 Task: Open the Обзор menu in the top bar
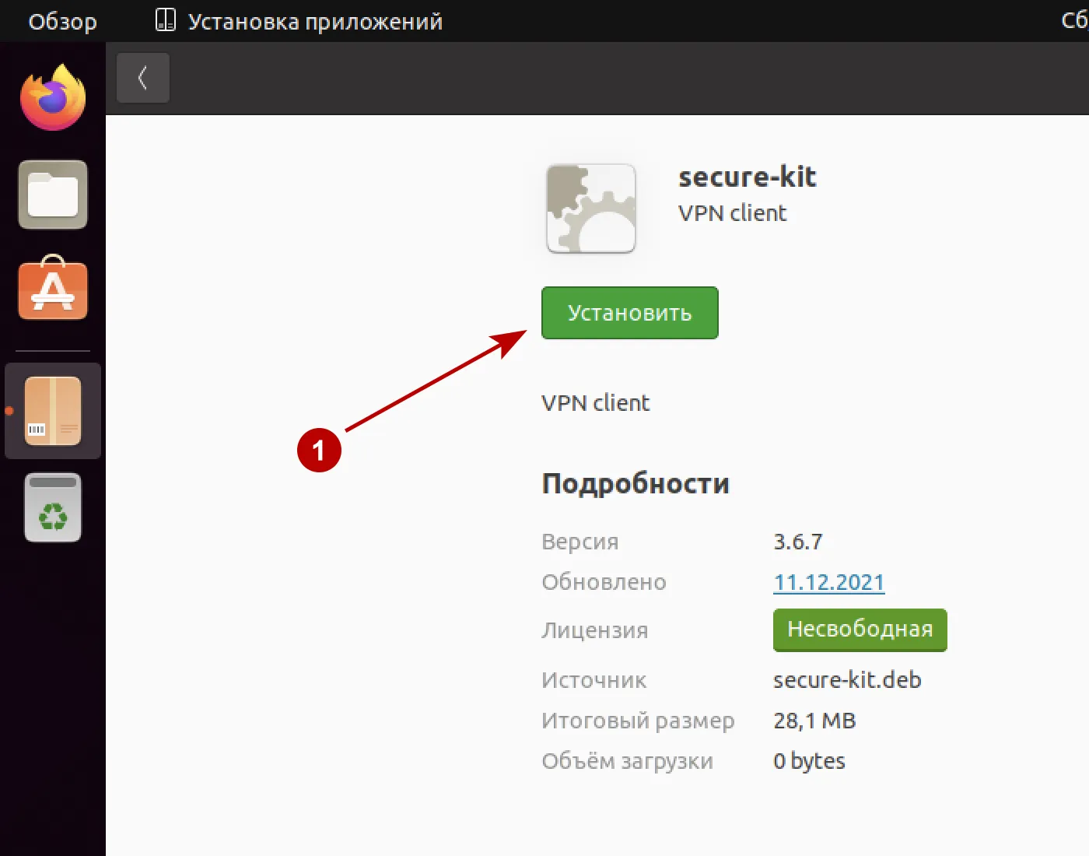click(x=61, y=21)
